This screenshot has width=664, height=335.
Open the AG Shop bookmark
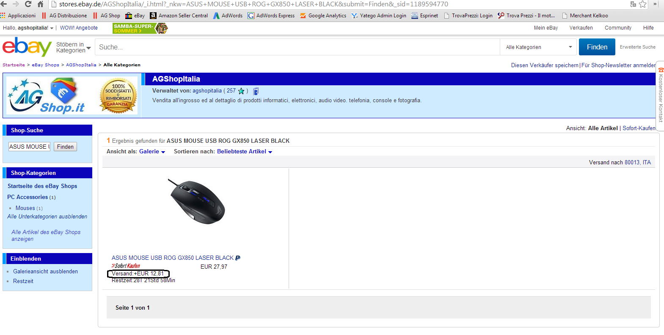pyautogui.click(x=107, y=16)
